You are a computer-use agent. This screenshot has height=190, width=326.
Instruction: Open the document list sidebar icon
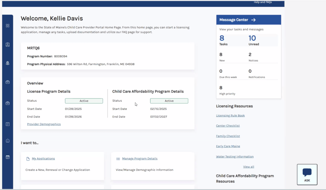point(8,124)
